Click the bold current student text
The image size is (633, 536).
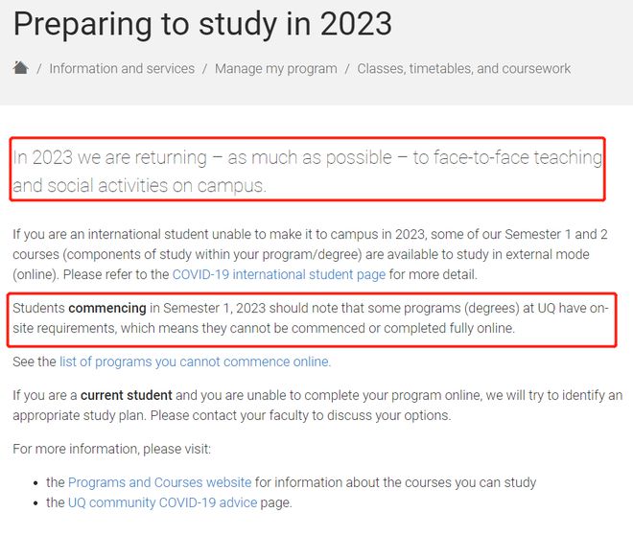click(x=127, y=395)
